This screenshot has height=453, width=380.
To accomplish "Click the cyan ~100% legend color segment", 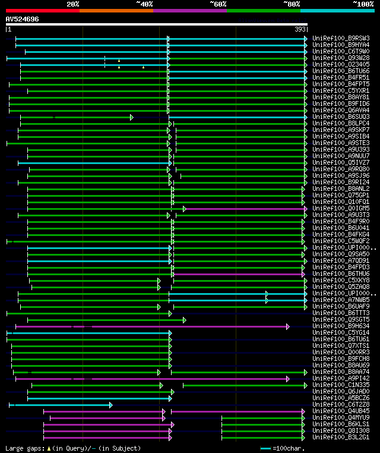I will click(x=337, y=11).
